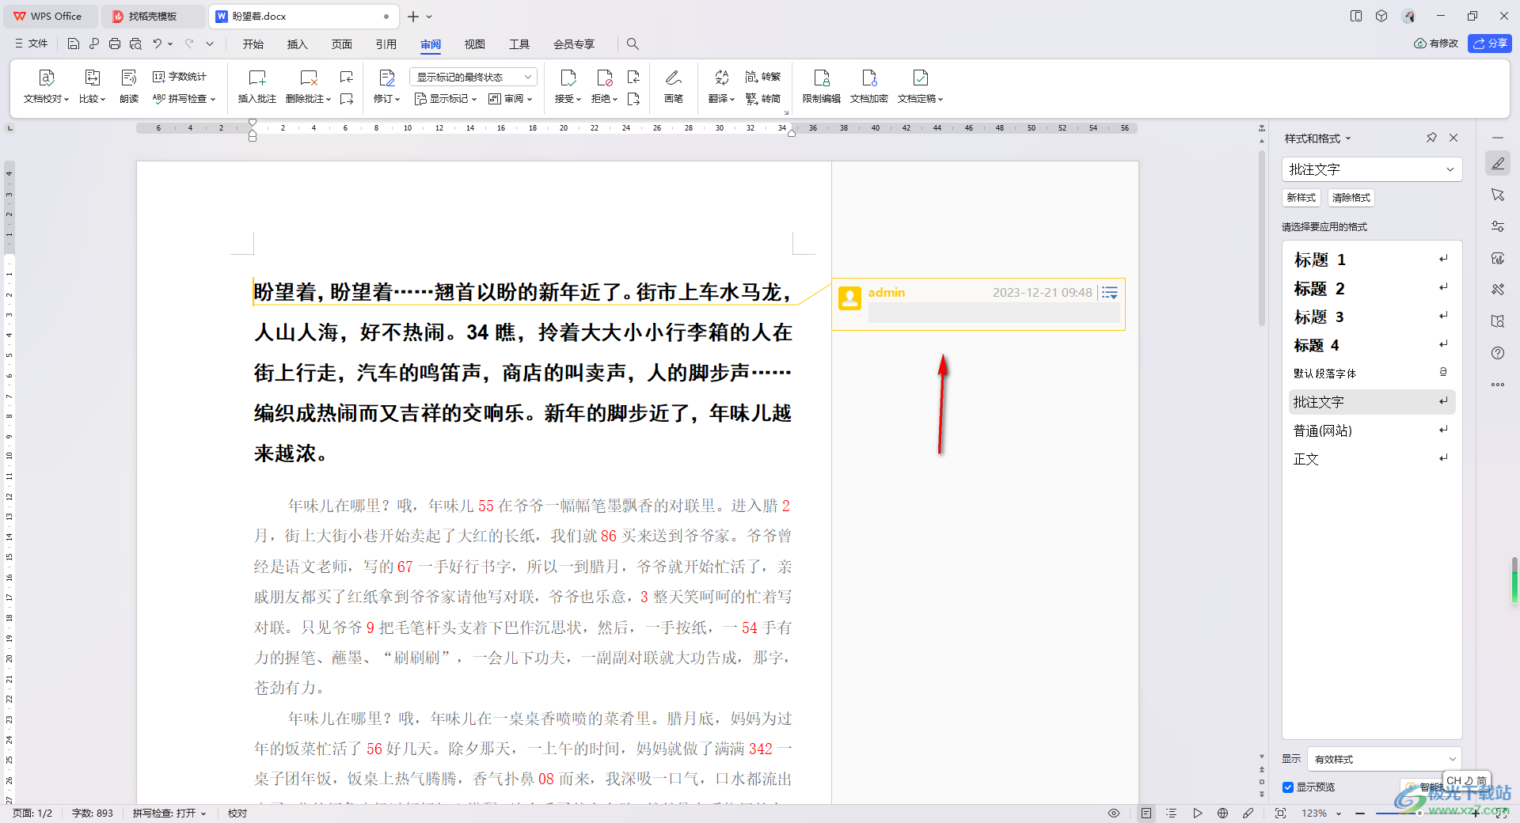
Task: Open the 引用 tab
Action: pos(386,44)
